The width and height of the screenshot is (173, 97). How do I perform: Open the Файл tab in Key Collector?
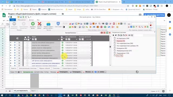(x=13, y=20)
